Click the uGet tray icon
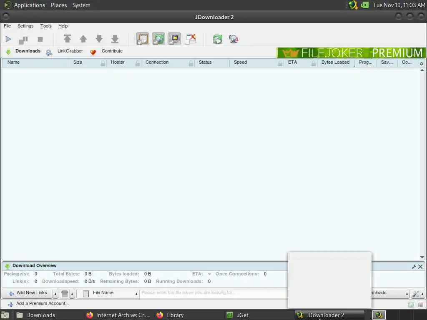 [365, 5]
